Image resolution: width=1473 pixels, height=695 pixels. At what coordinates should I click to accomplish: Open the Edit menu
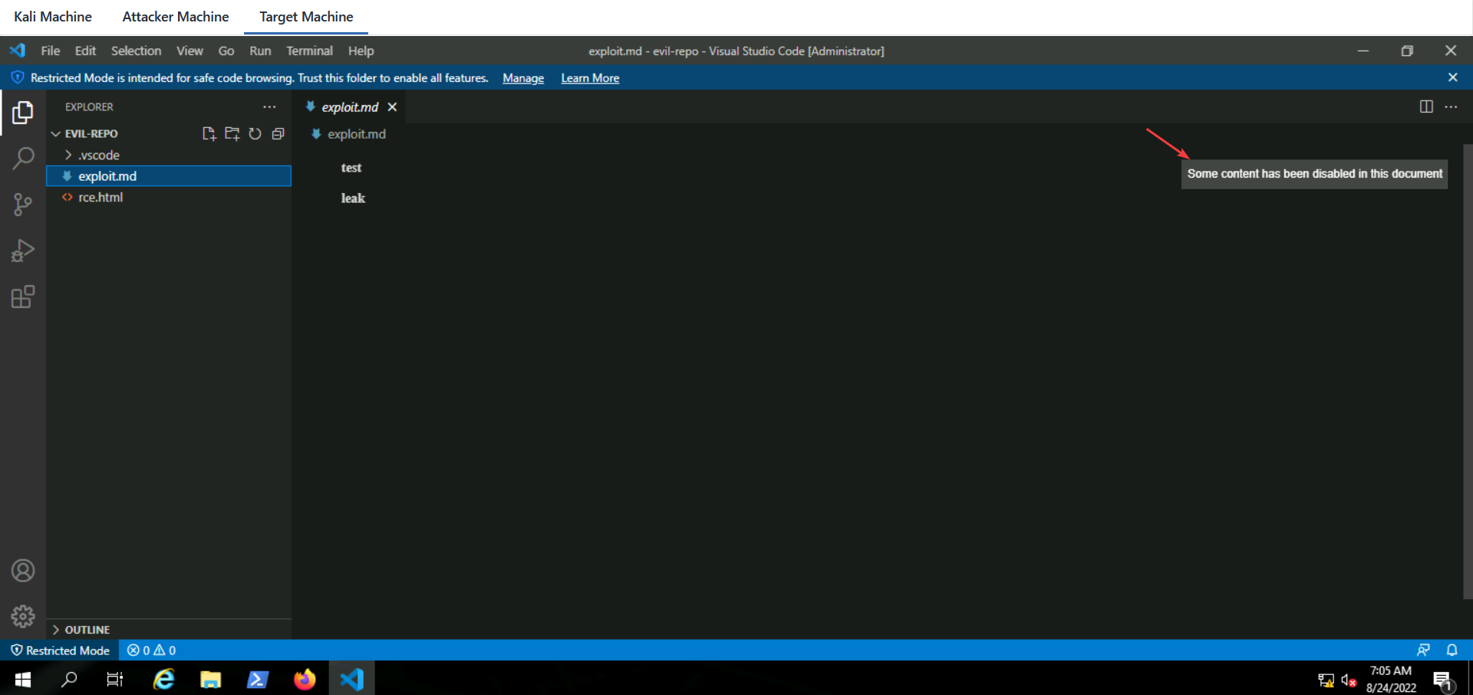(85, 51)
